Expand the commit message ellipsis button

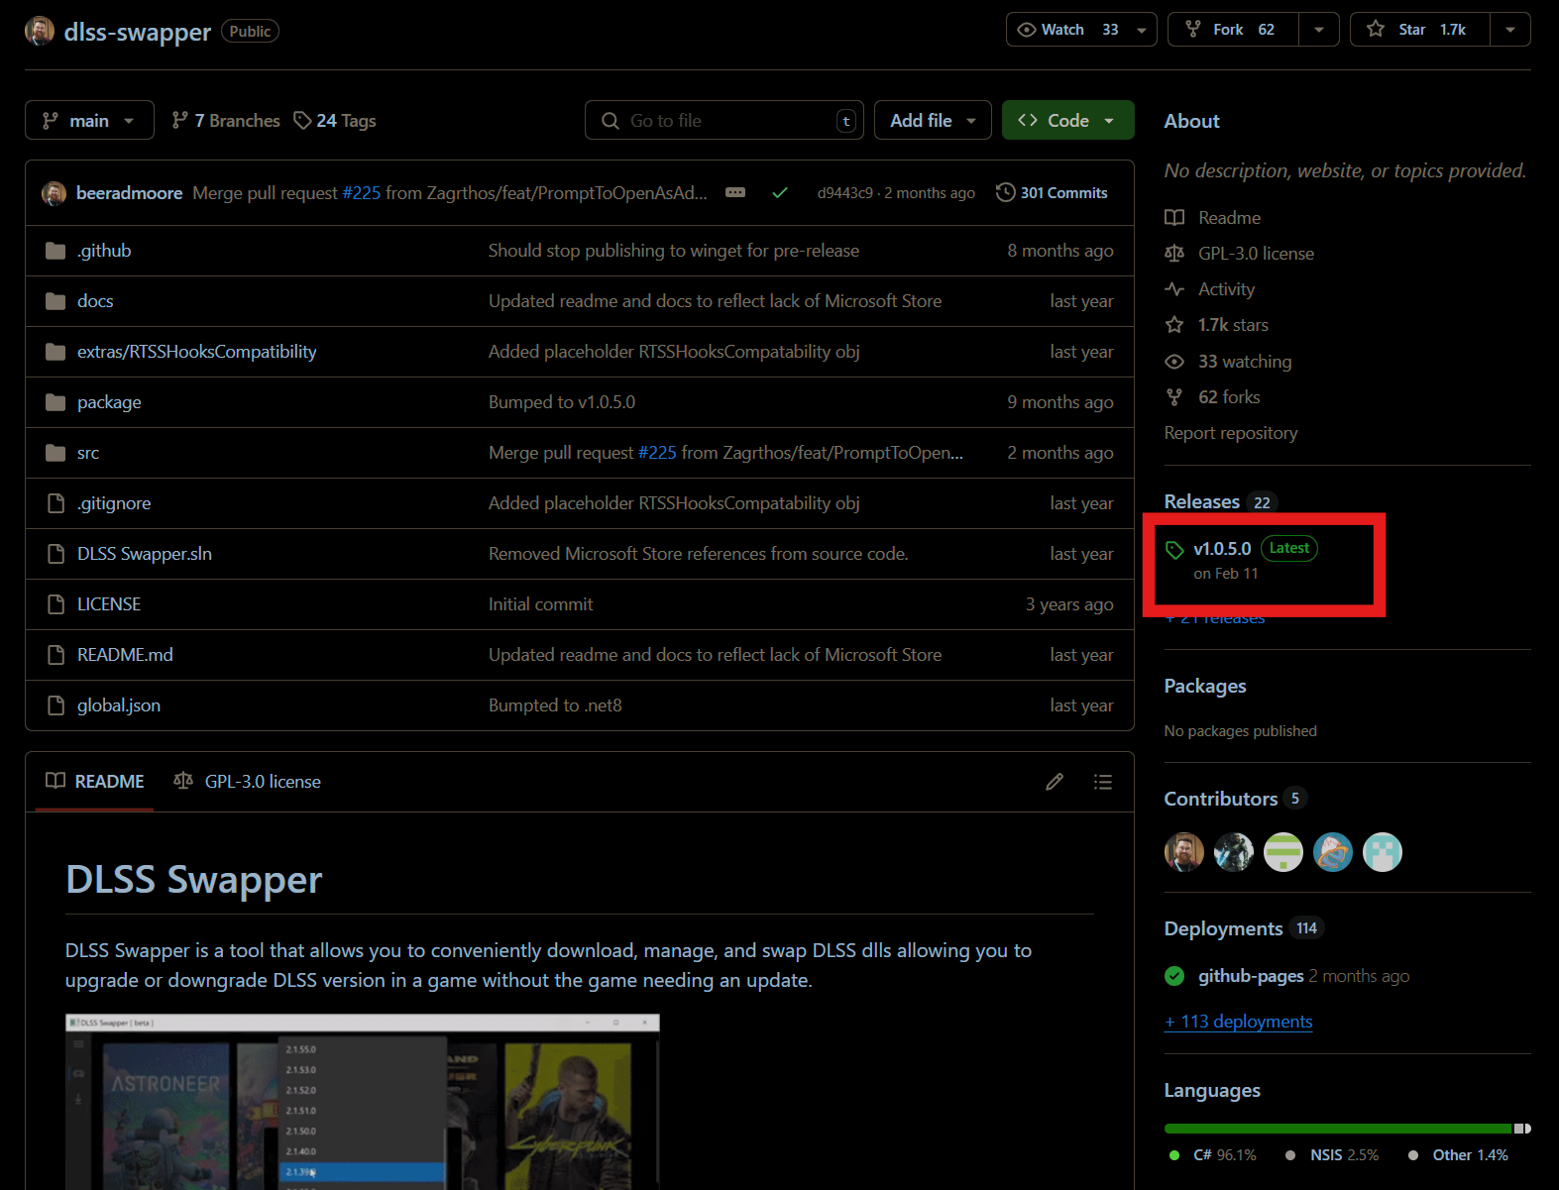735,192
